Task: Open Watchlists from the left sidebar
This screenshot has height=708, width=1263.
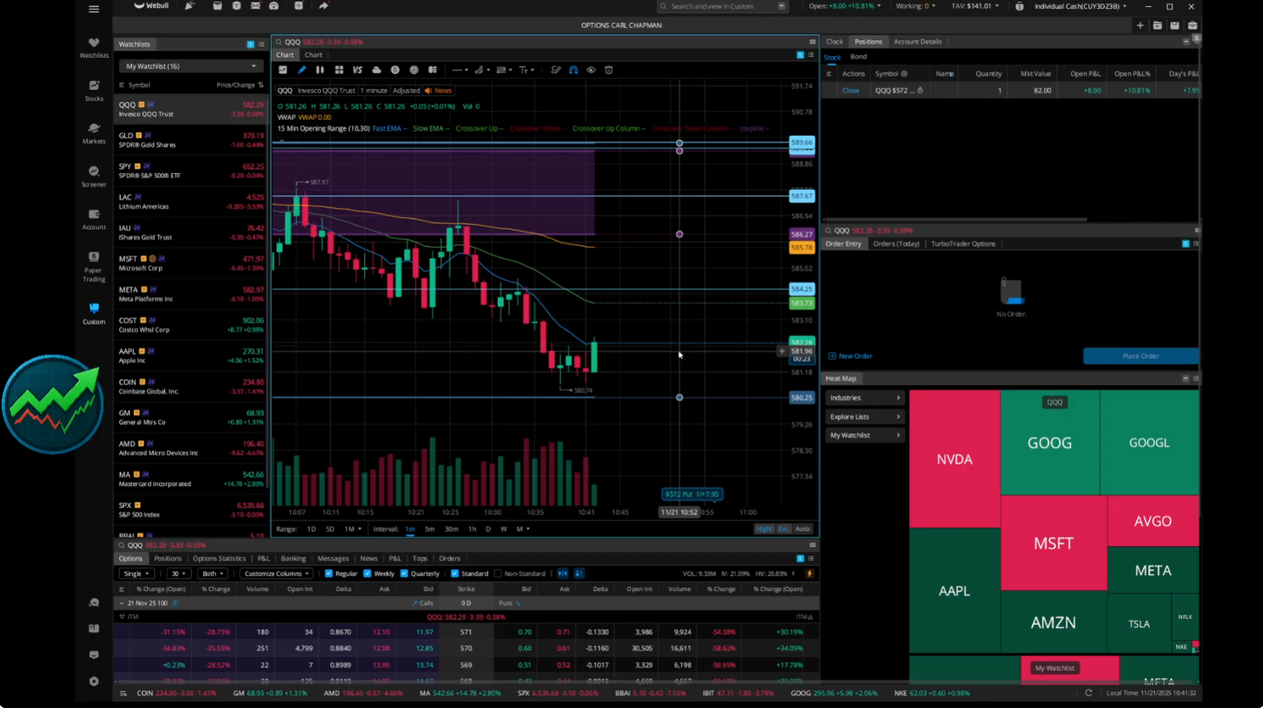Action: click(93, 47)
